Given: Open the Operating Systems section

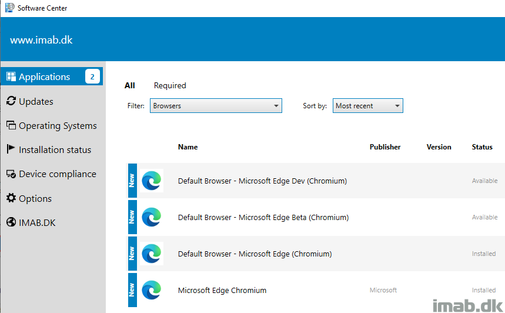Looking at the screenshot, I should (58, 125).
